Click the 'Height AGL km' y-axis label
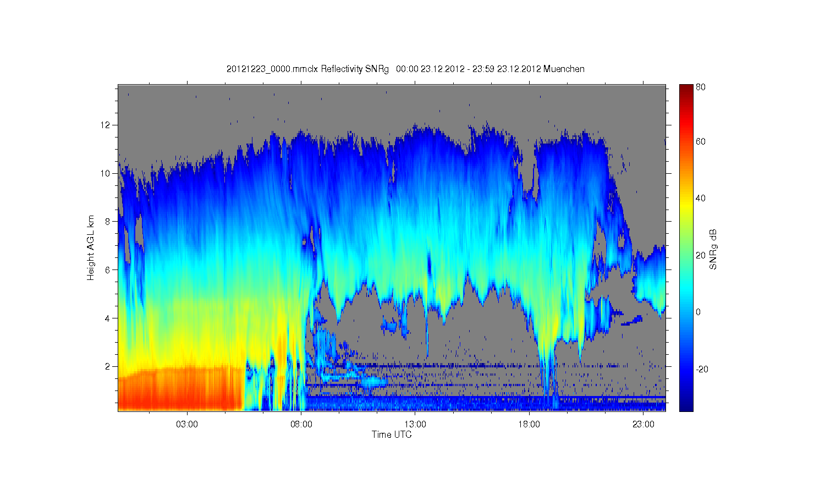 [x=91, y=248]
